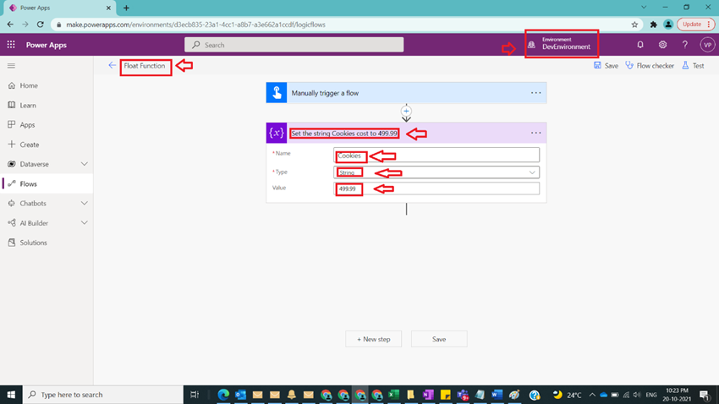Open a new browser tab
Viewport: 719px width, 404px height.
tap(126, 8)
